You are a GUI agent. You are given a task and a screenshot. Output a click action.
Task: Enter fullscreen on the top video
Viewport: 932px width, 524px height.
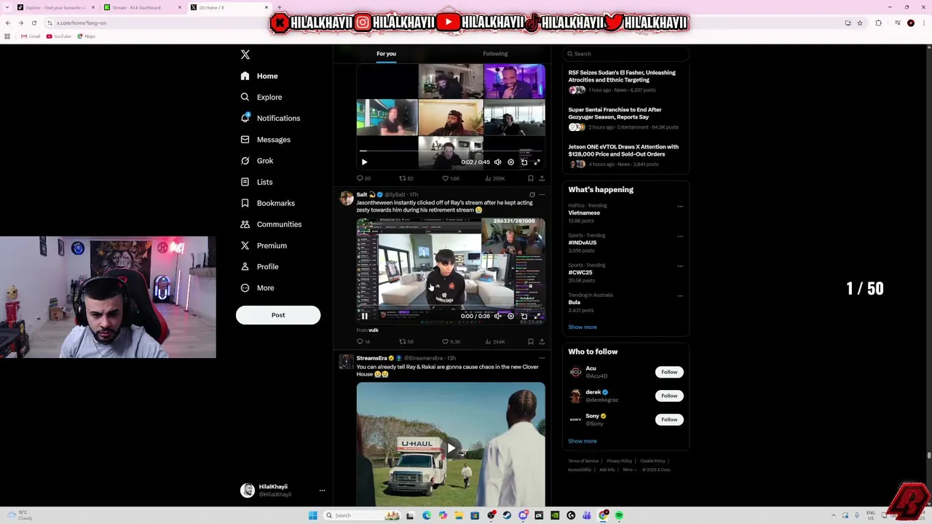pos(537,162)
